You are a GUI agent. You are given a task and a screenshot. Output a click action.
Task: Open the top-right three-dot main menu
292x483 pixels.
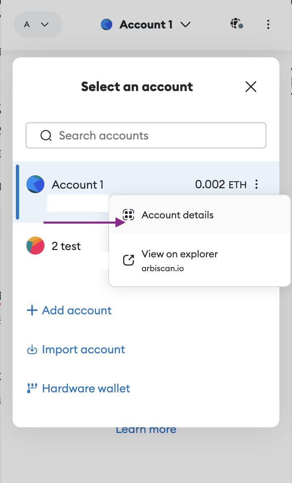pos(268,24)
